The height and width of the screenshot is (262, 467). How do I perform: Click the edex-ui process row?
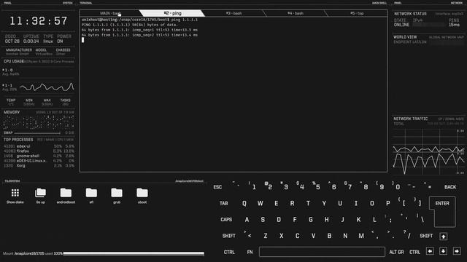(39, 146)
